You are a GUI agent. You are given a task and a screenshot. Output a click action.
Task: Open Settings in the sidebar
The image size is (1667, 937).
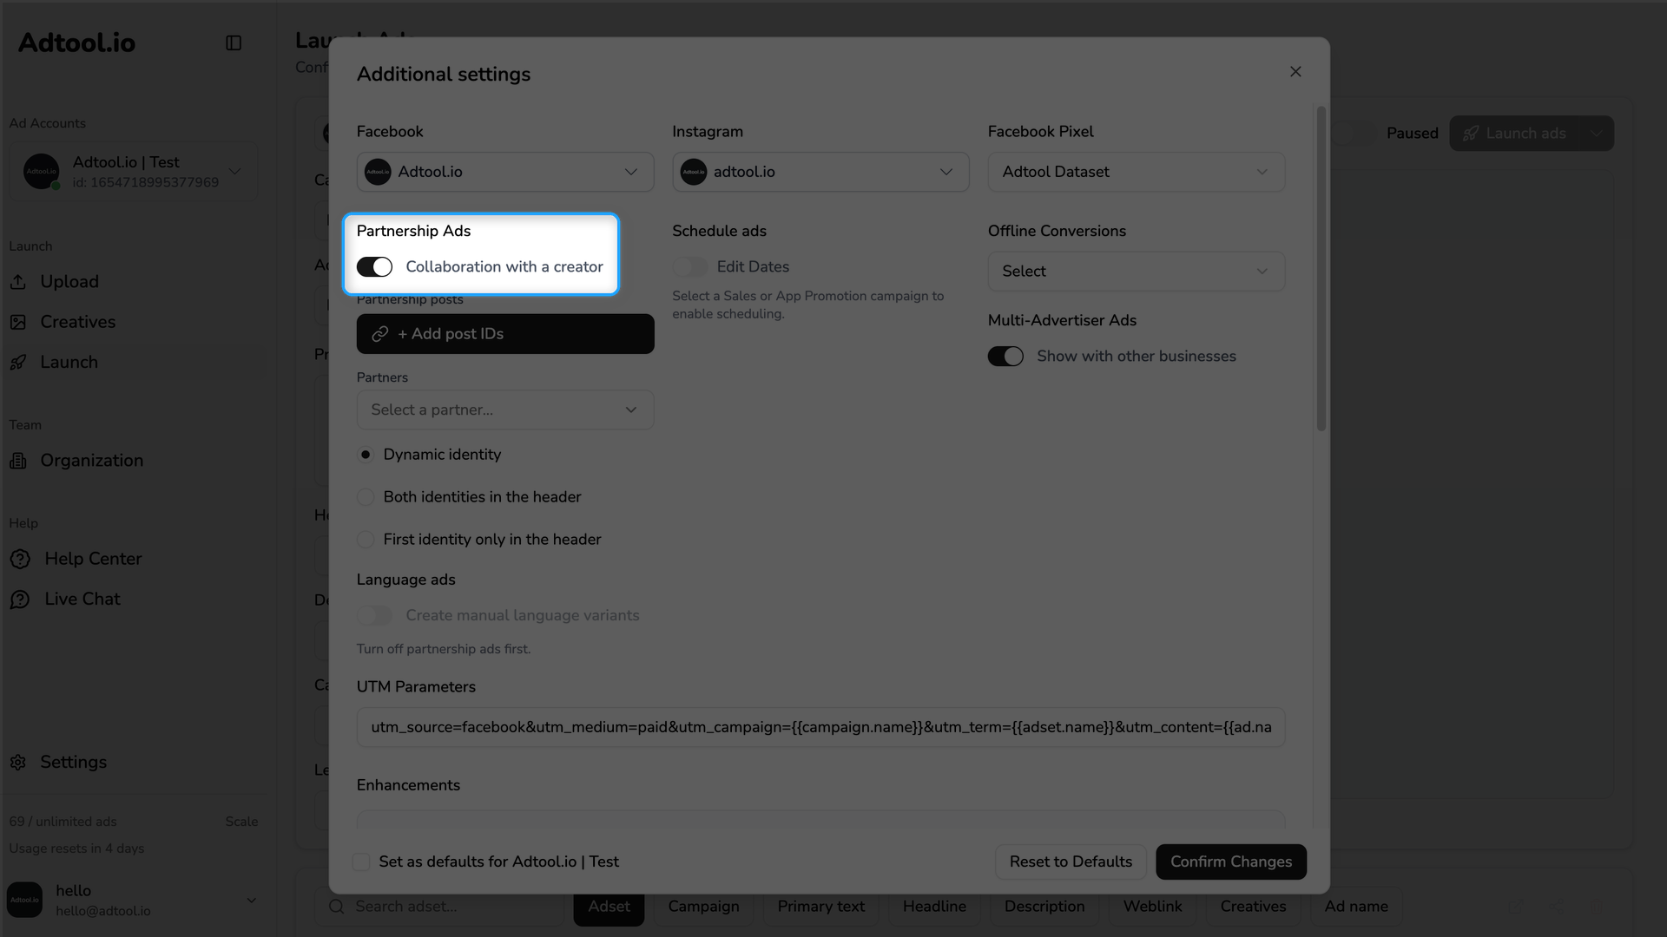pos(74,762)
